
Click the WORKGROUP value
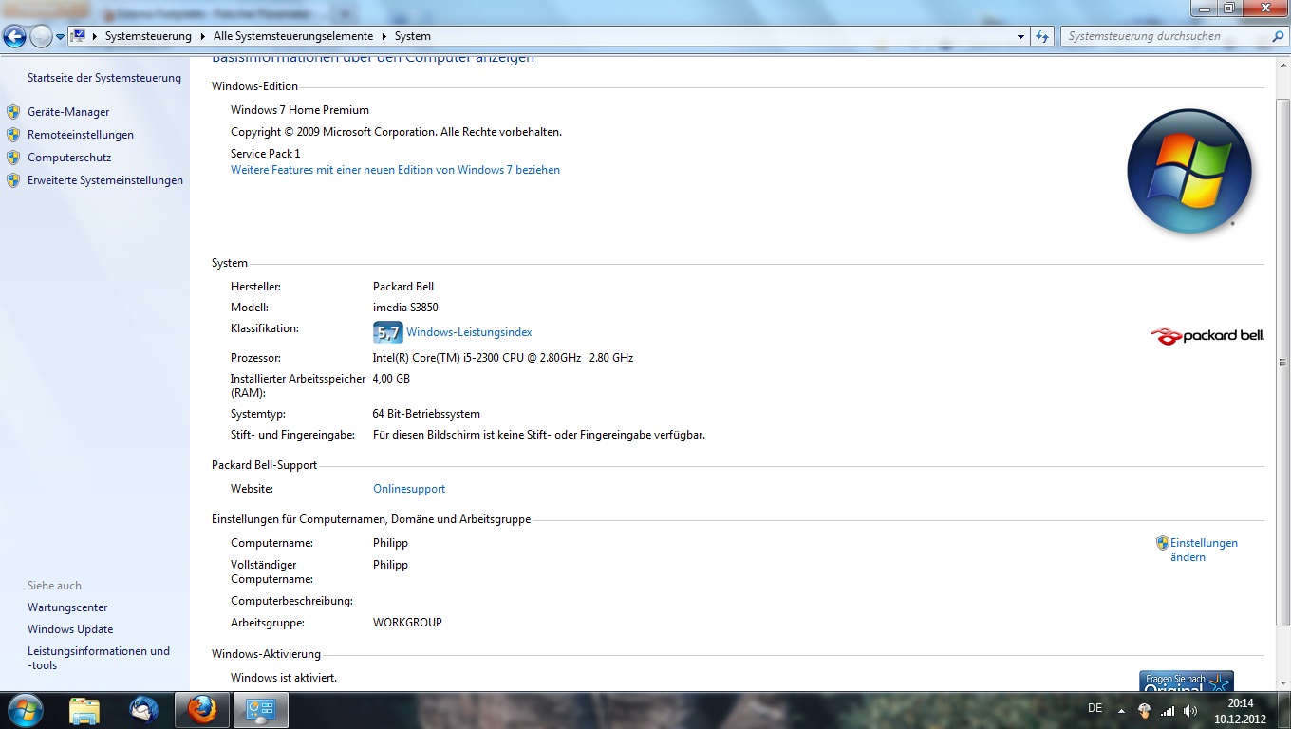tap(407, 623)
